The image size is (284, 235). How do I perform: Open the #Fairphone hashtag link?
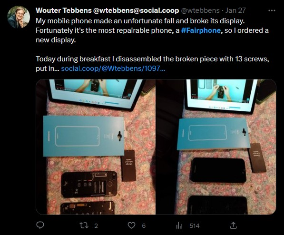[x=201, y=30]
